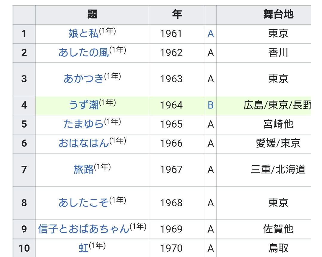
Task: Open the うず潮 link in highlighted row
Action: [x=83, y=105]
